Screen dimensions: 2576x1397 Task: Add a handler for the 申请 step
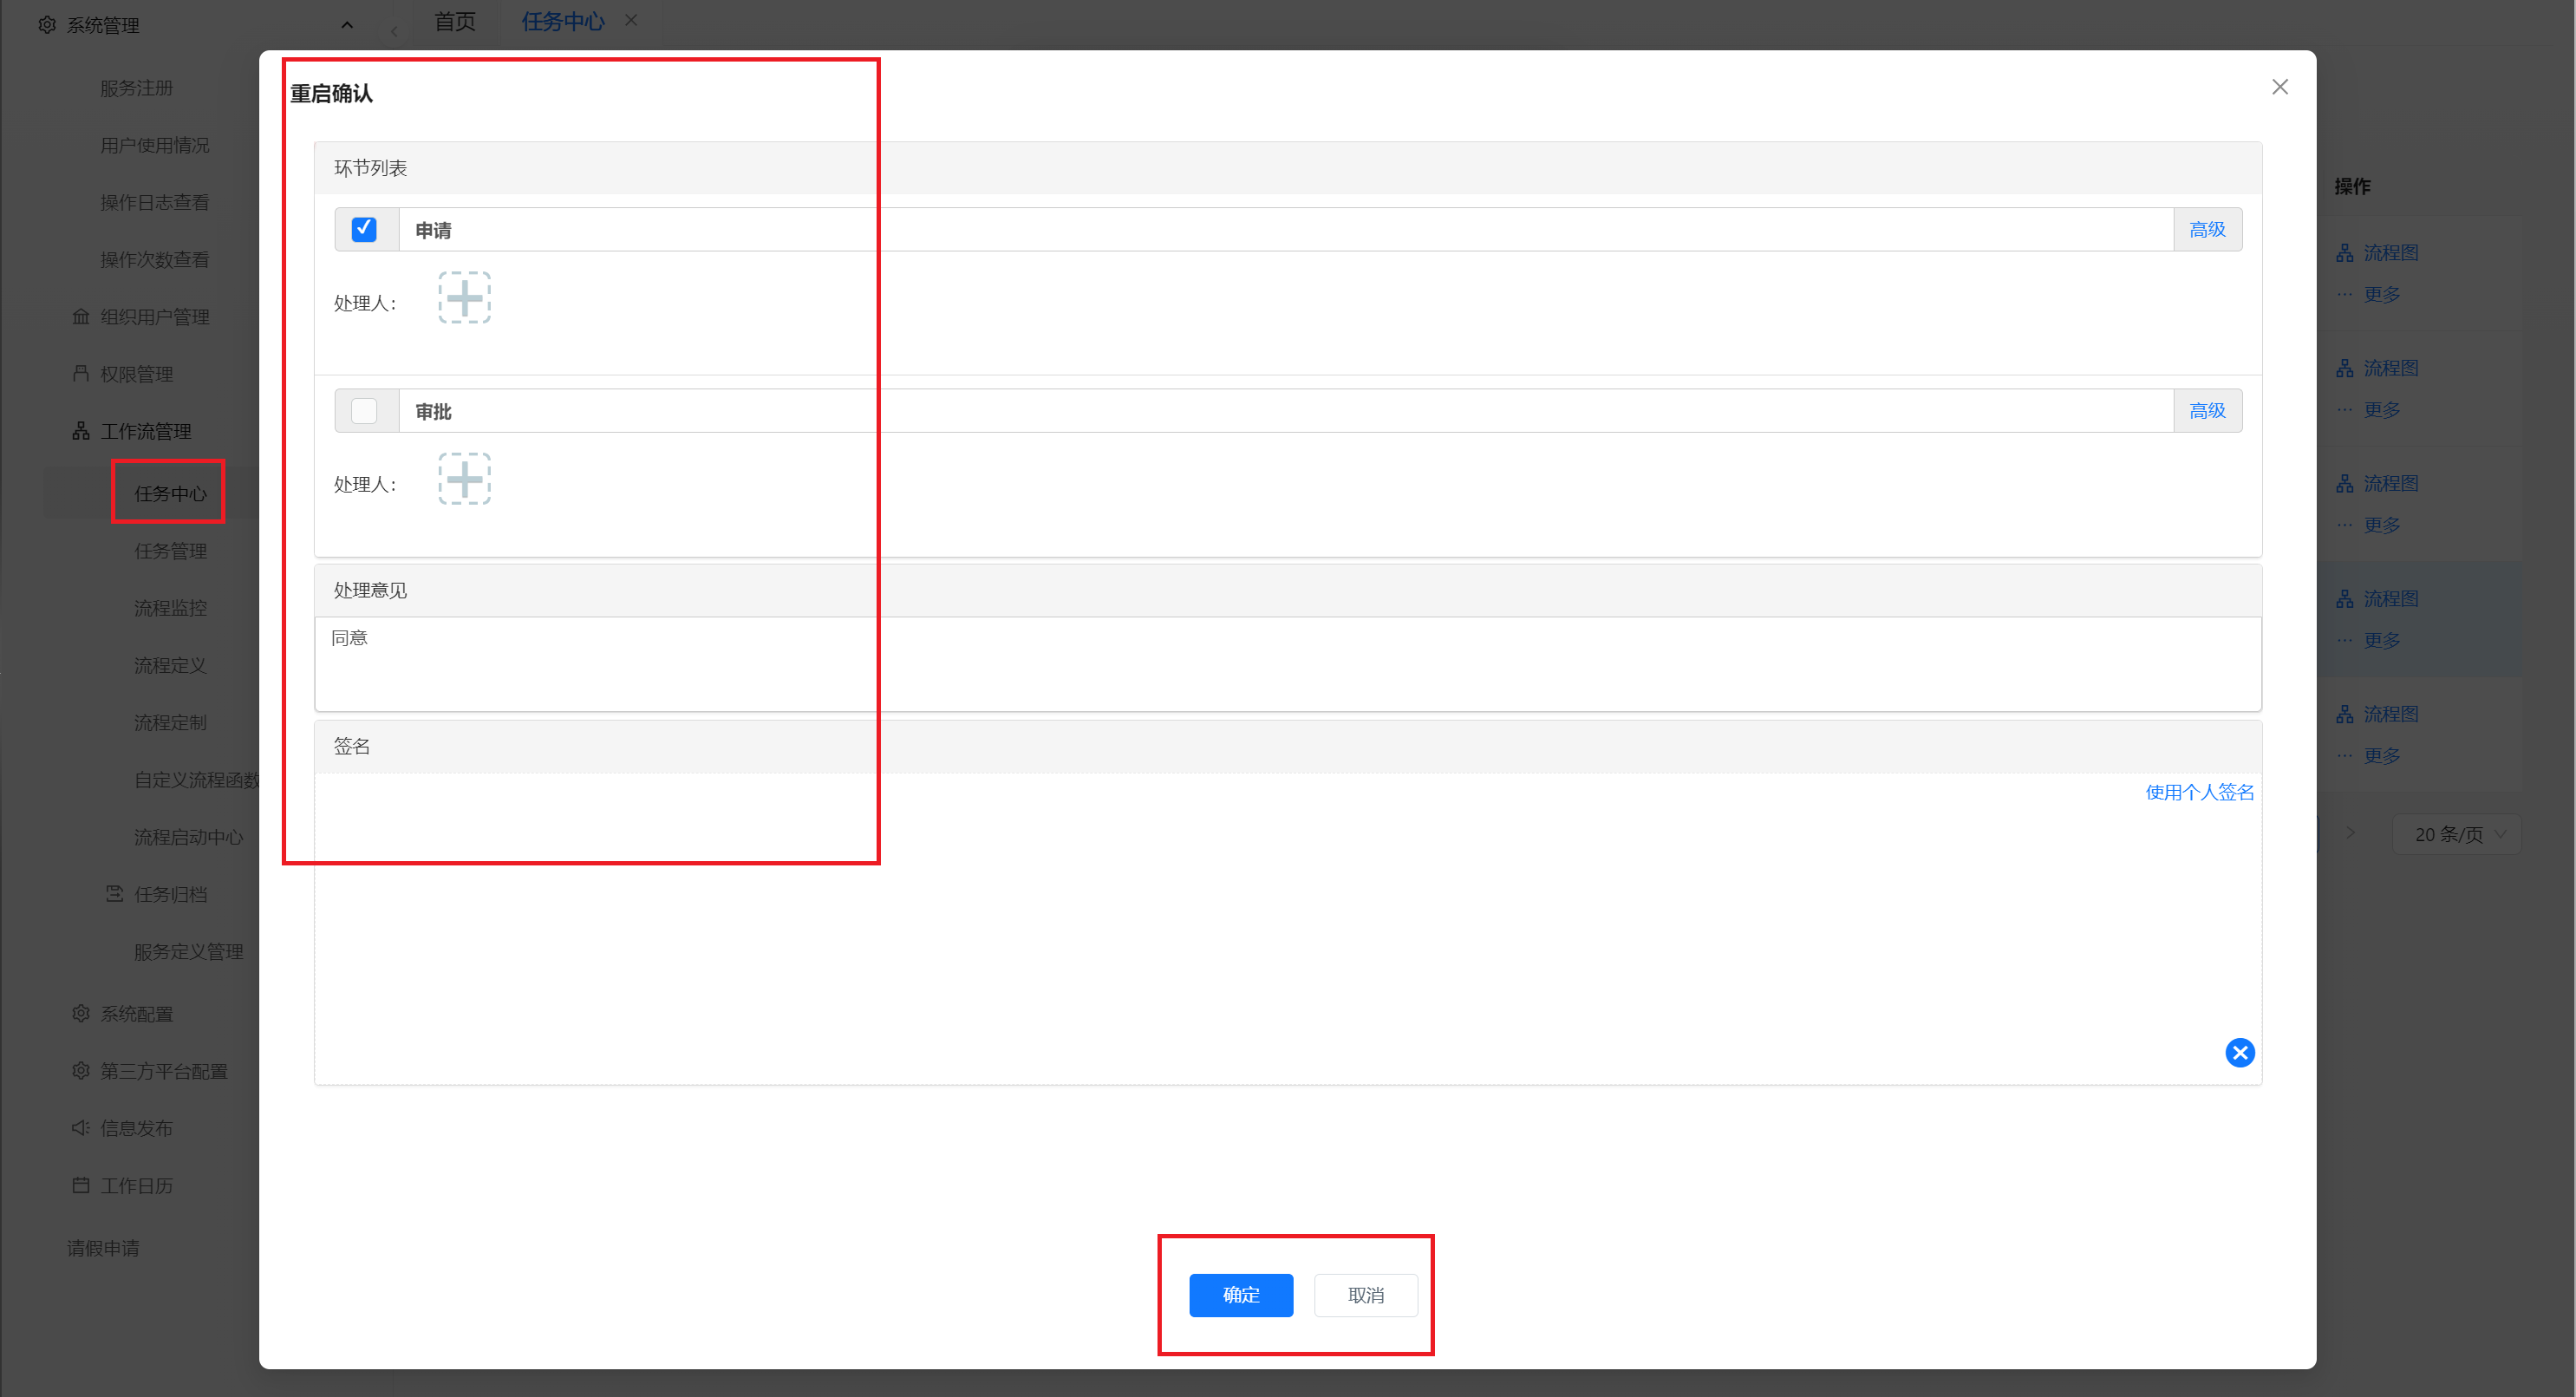point(464,298)
